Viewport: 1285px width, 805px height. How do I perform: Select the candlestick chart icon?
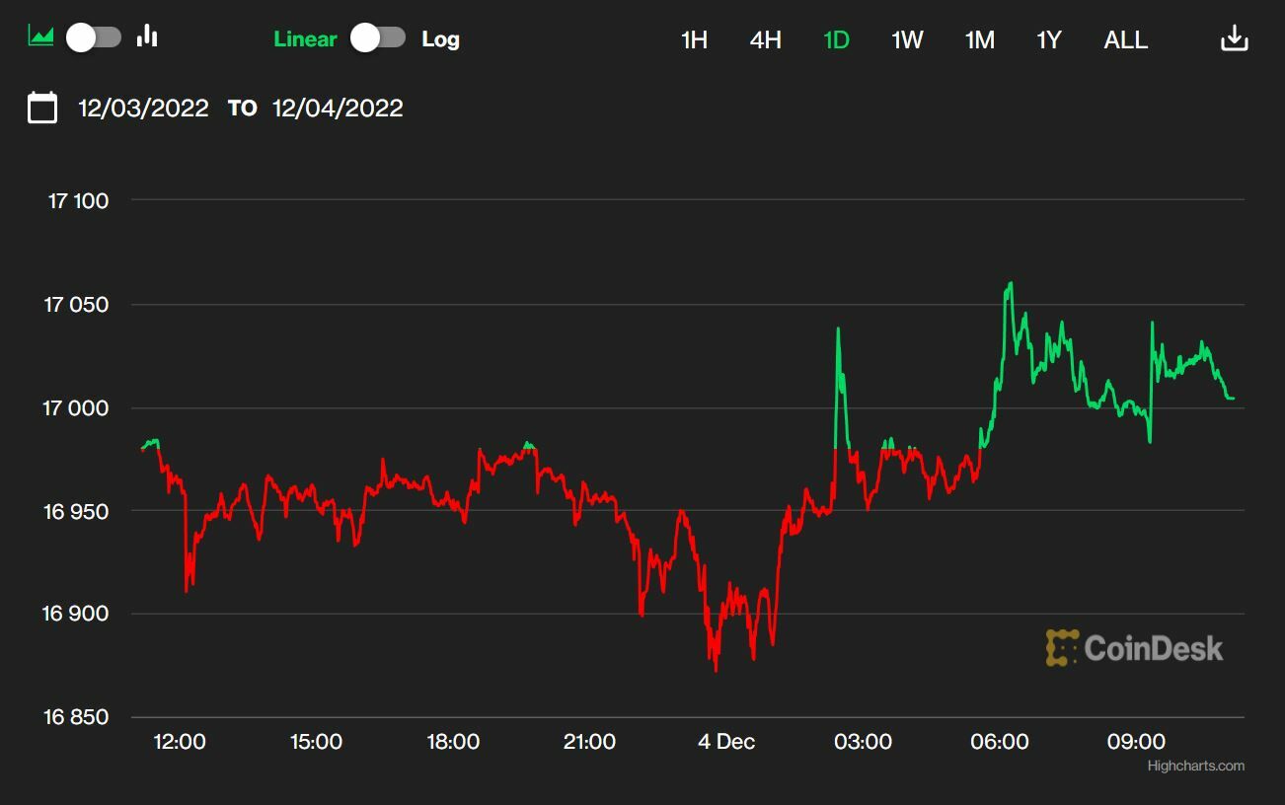click(148, 37)
